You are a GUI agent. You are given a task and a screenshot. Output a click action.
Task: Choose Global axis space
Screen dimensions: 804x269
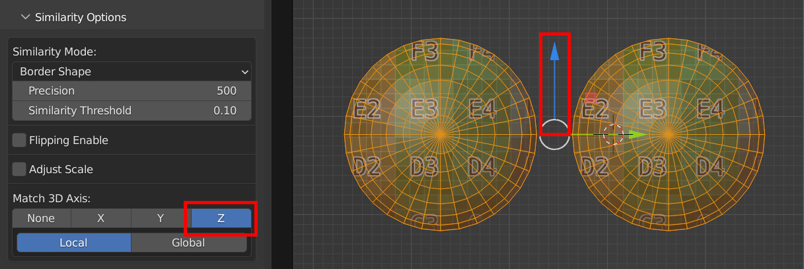tap(189, 243)
